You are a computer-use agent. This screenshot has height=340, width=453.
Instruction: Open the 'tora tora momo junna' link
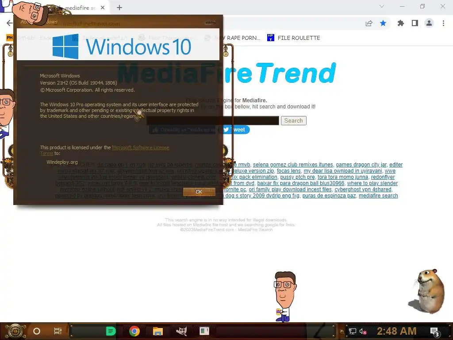[x=343, y=177]
